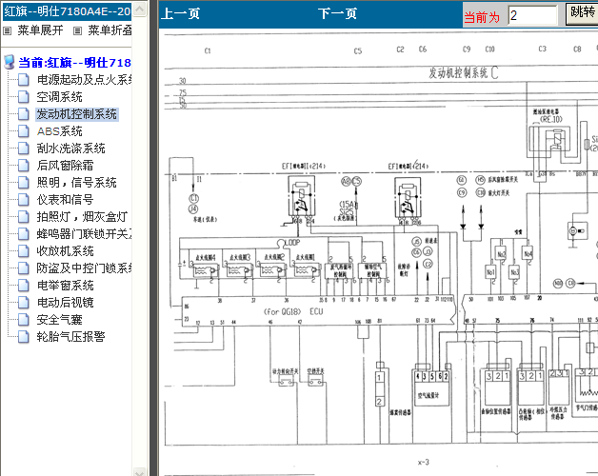
Task: Click the sidebar scrollbar down arrow
Action: 140,472
